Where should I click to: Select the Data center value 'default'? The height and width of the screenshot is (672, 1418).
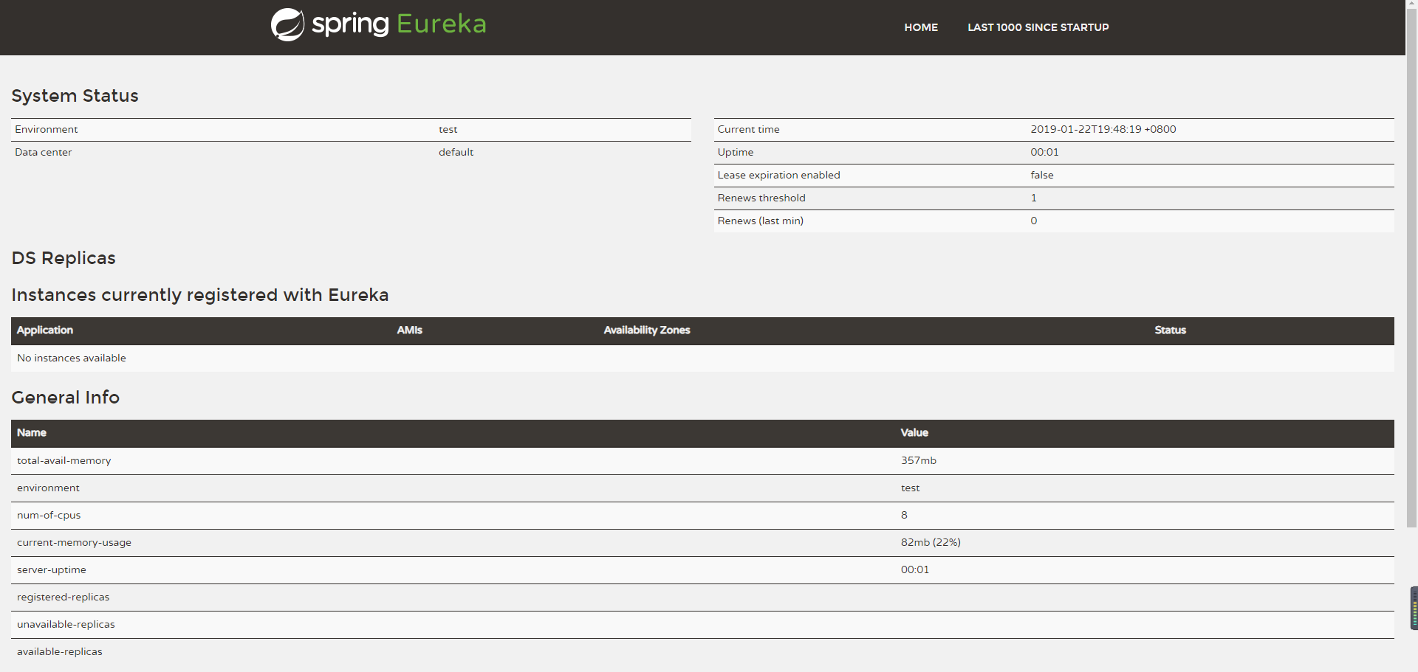pos(456,152)
